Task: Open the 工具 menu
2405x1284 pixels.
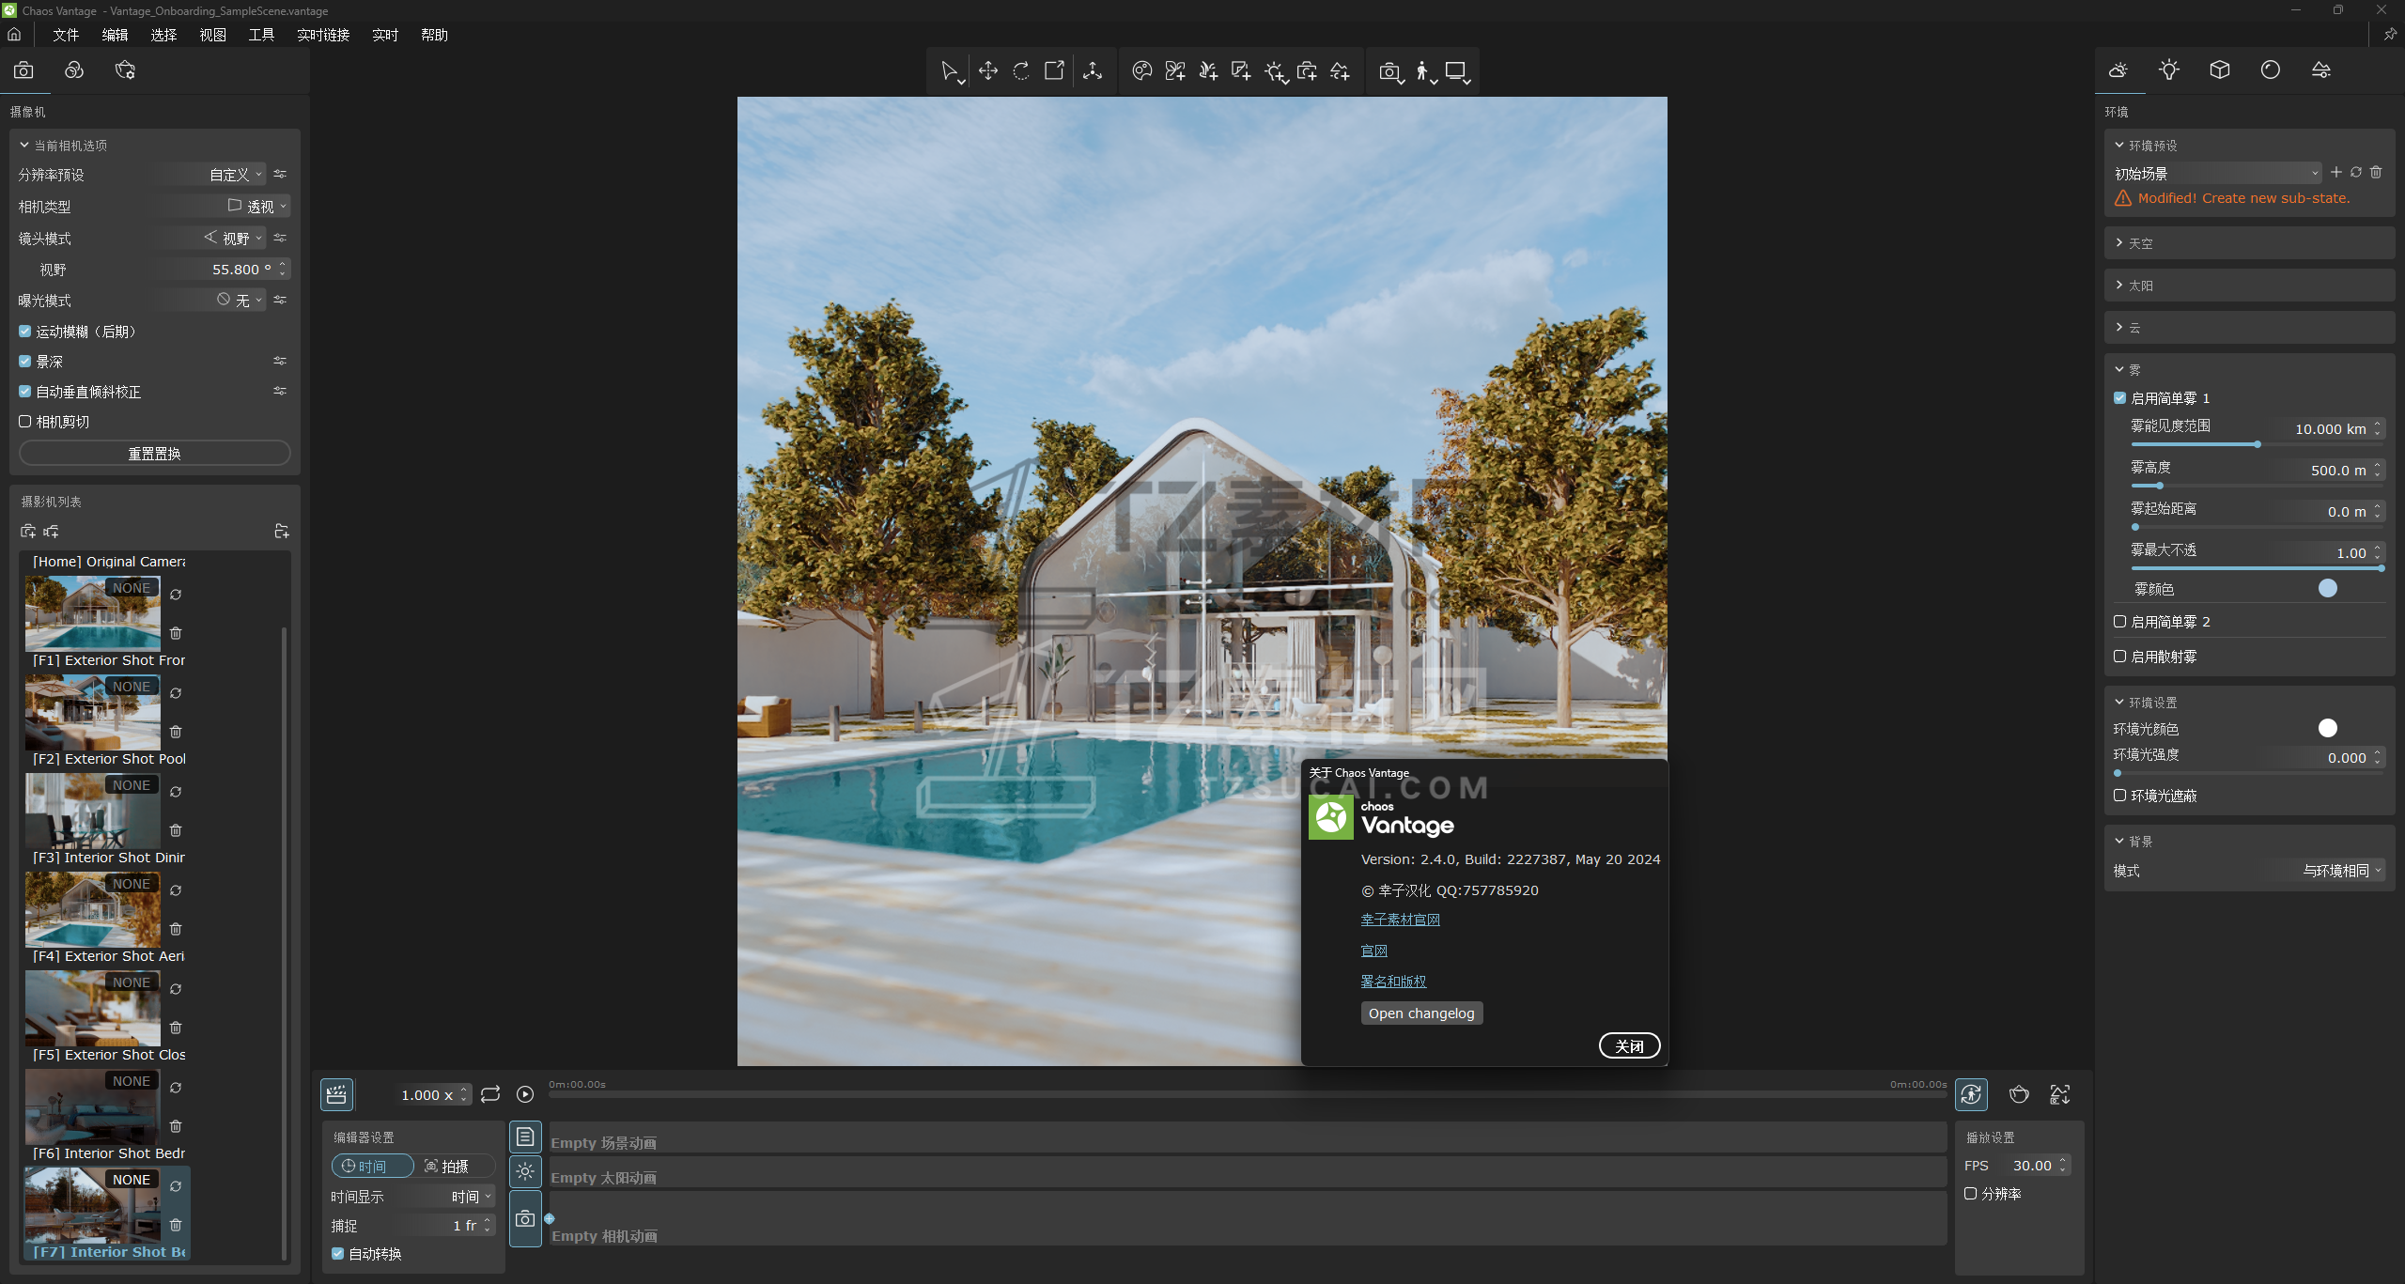Action: tap(261, 35)
